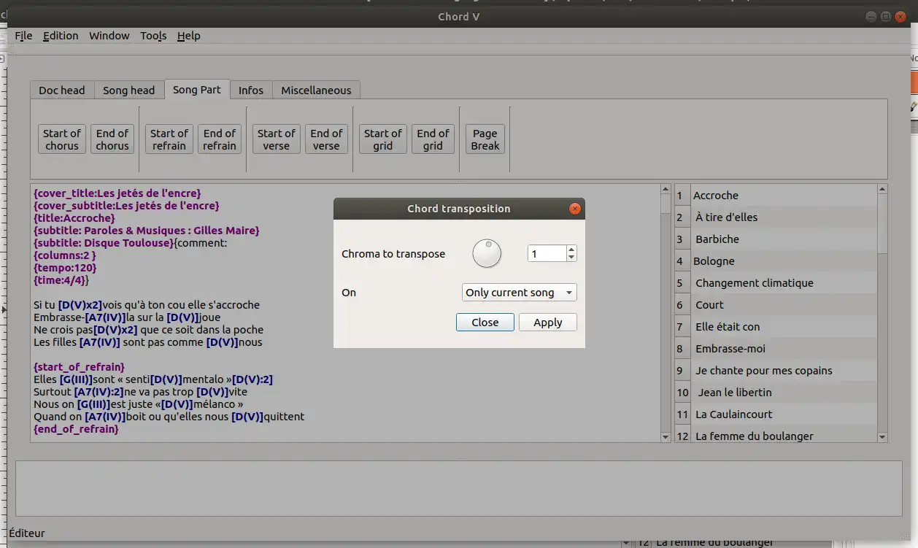Insert a Page Break

tap(485, 139)
